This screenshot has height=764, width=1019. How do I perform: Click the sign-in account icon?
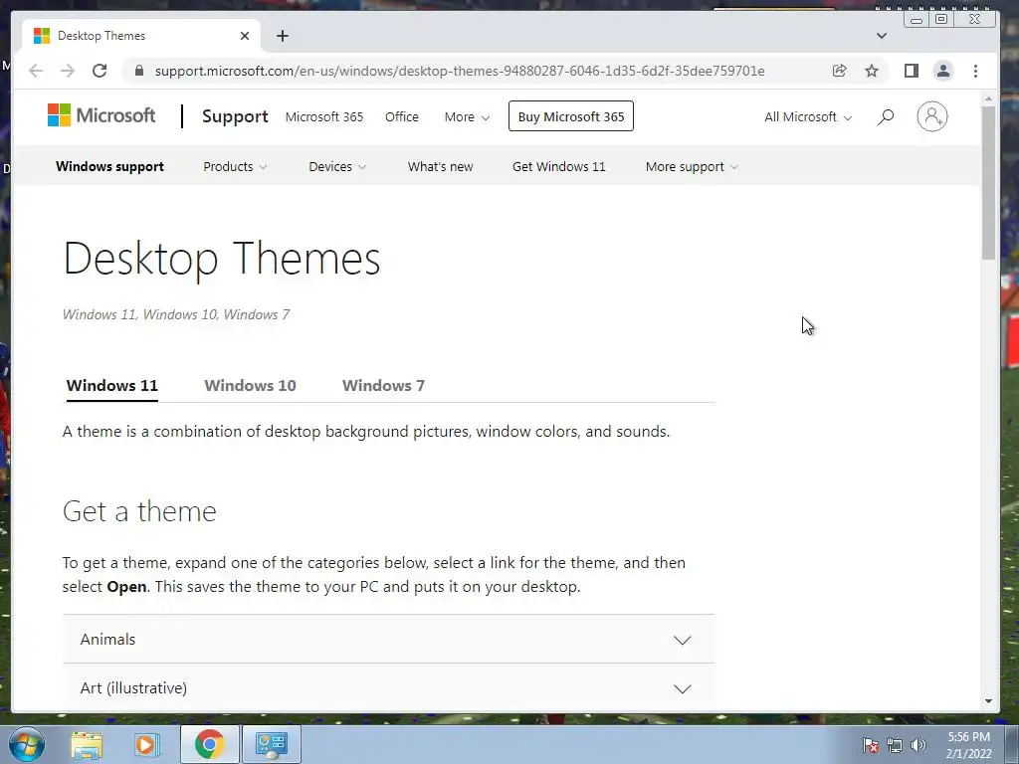(931, 117)
